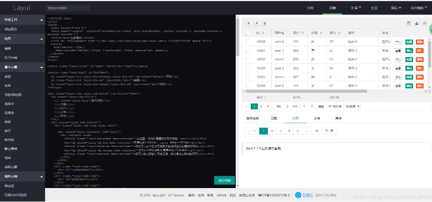Click the green 运行代码 button
Viewport: 432px width, 202px height.
click(225, 180)
